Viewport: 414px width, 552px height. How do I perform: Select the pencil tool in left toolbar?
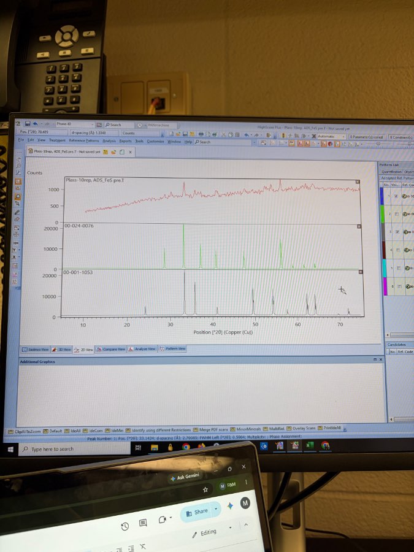click(17, 212)
